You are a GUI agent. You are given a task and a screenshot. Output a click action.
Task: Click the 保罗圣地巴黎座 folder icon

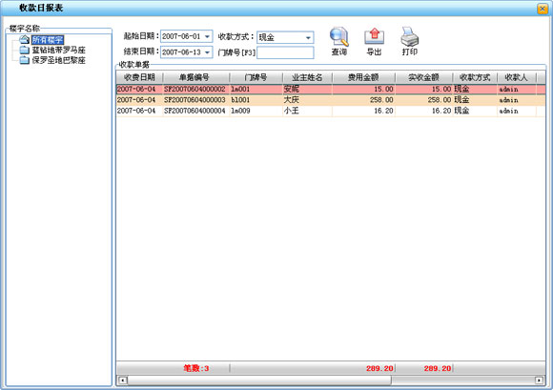25,60
